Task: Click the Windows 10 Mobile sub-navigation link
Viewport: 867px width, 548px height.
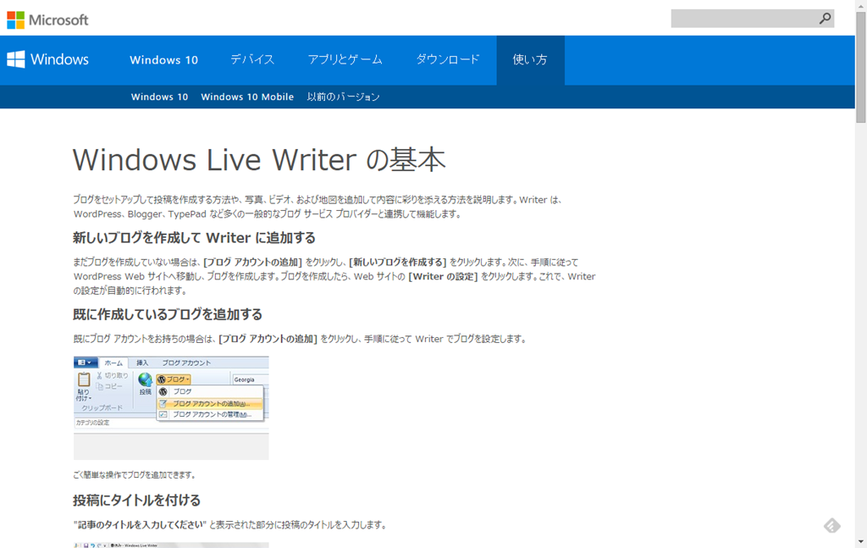Action: [x=247, y=97]
